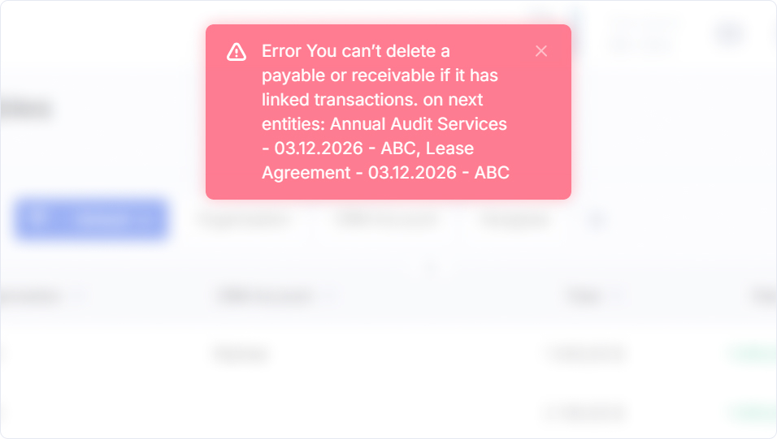This screenshot has width=777, height=439.
Task: Click the blurred page heading on the left
Action: coord(26,110)
